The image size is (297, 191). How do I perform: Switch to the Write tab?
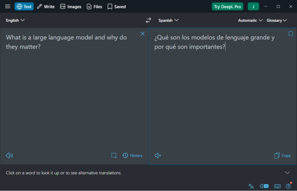[46, 7]
